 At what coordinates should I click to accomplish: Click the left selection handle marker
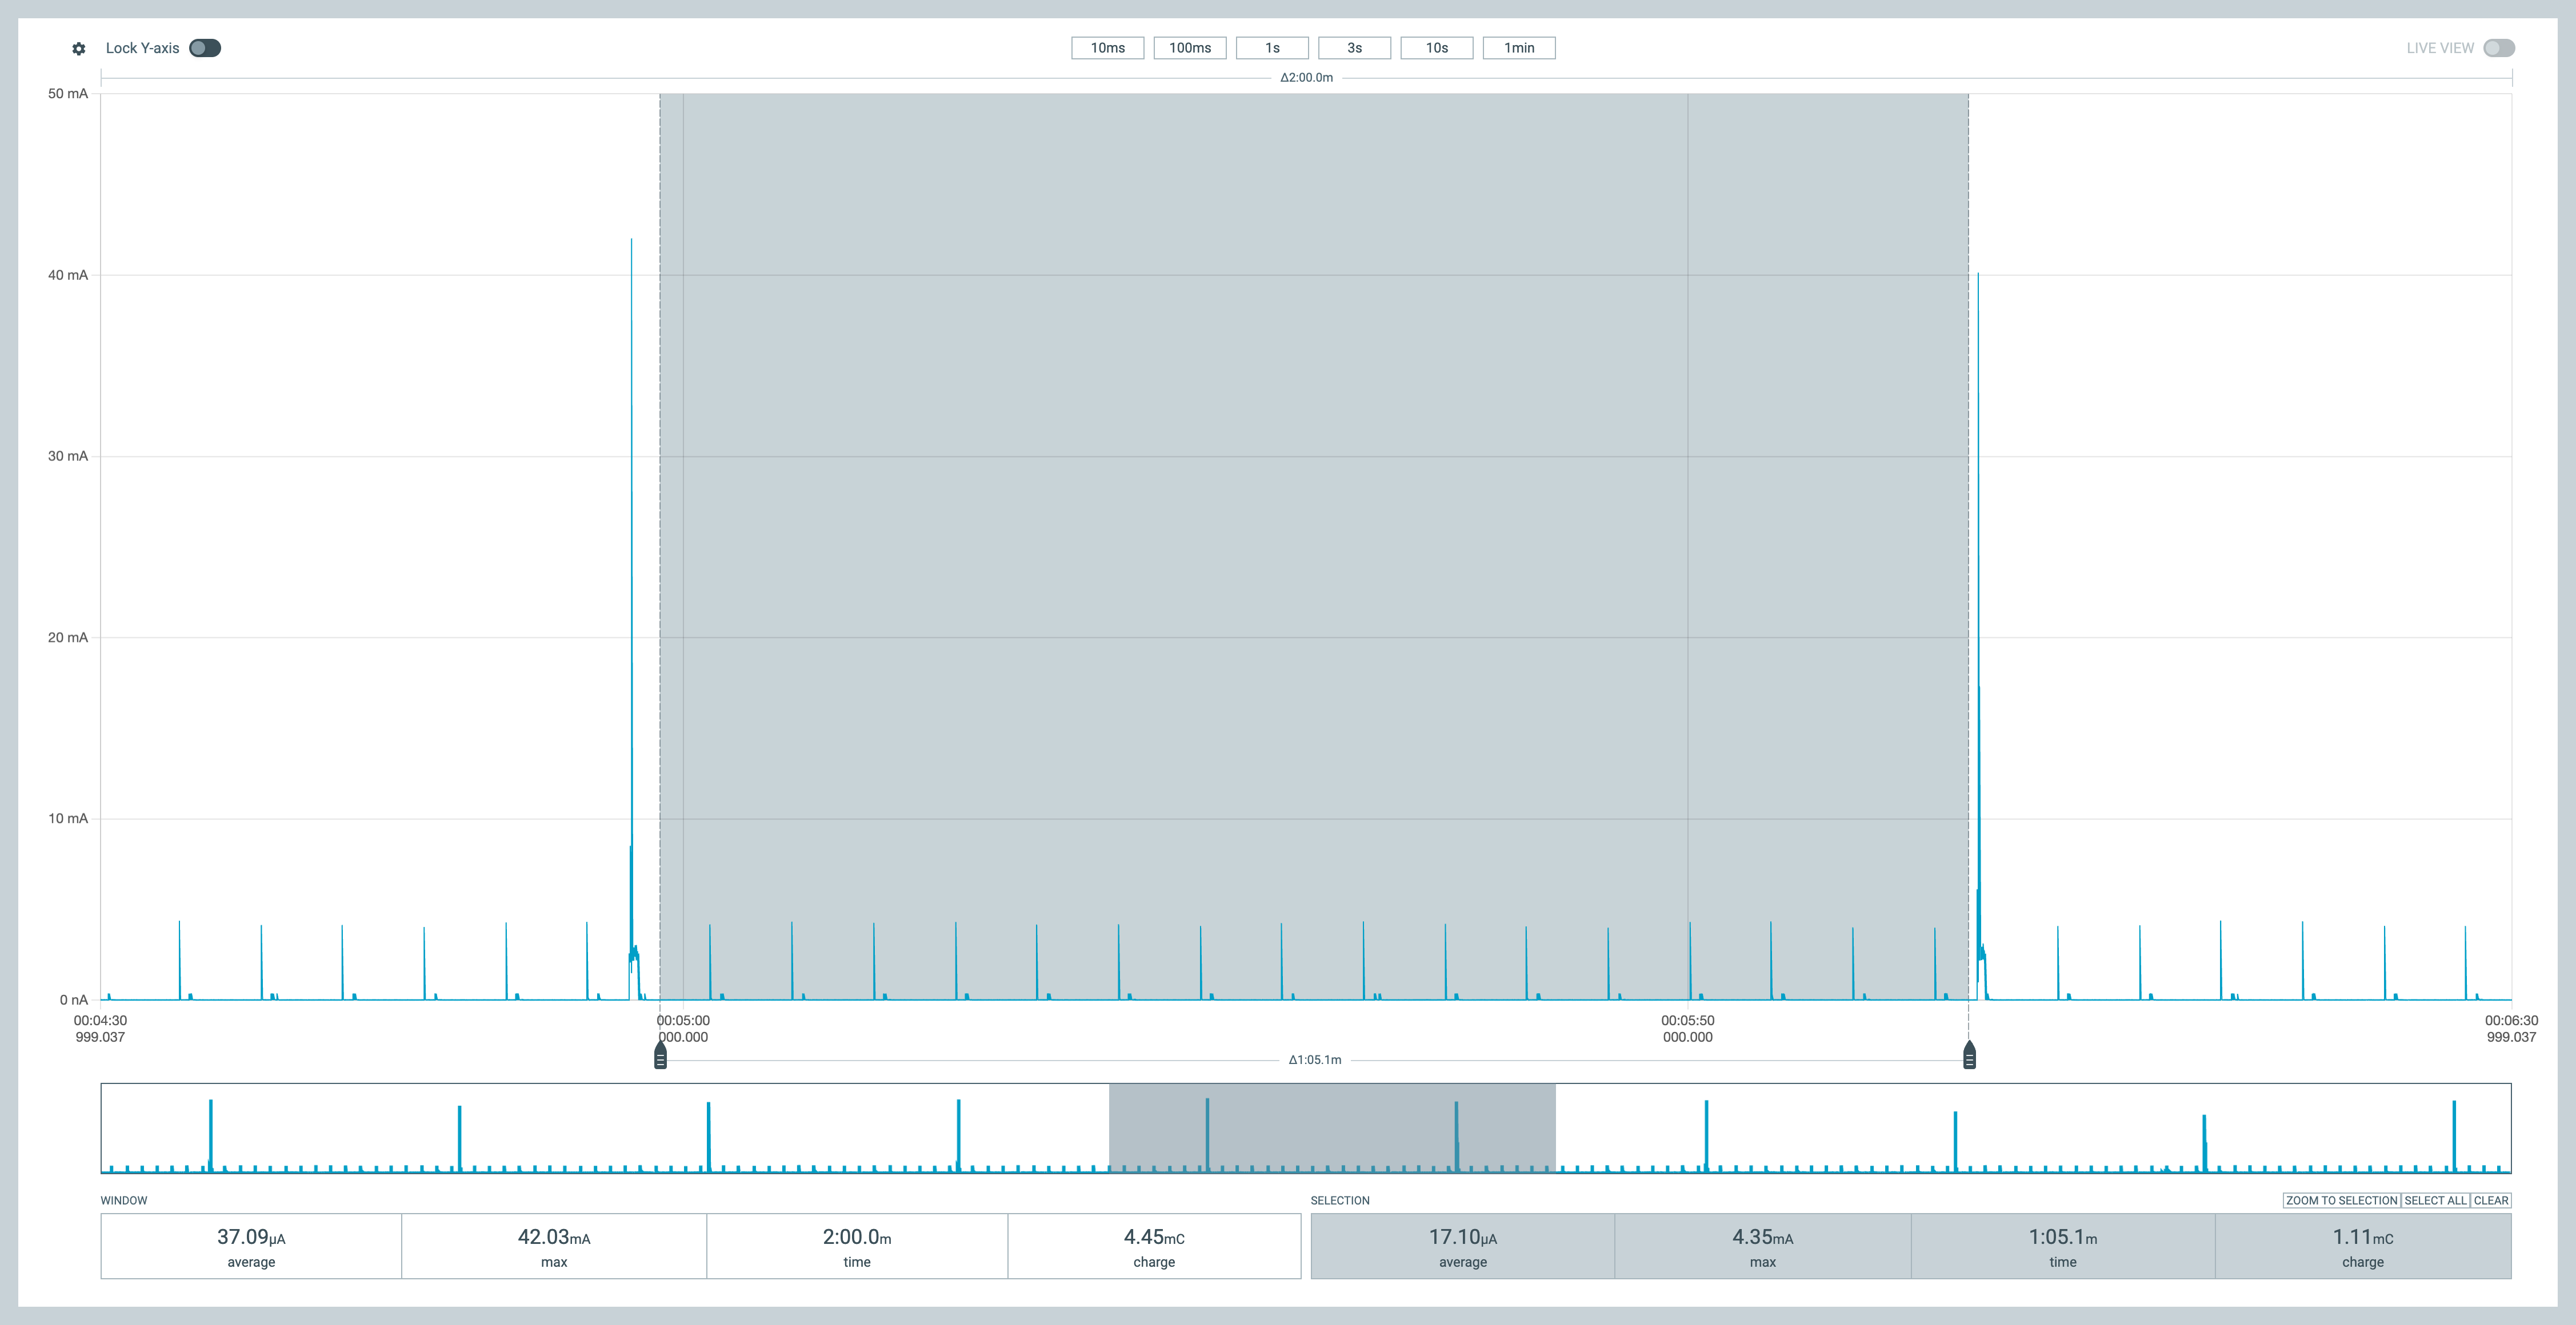click(659, 1054)
